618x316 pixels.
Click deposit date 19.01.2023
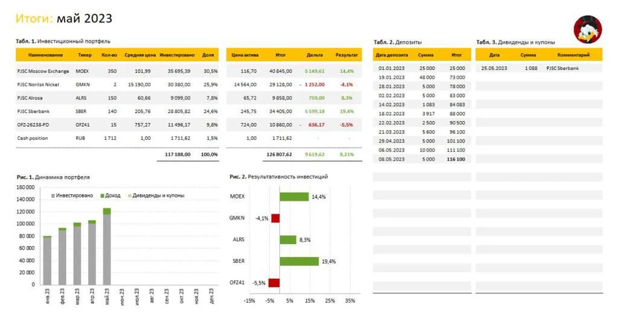[x=391, y=78]
